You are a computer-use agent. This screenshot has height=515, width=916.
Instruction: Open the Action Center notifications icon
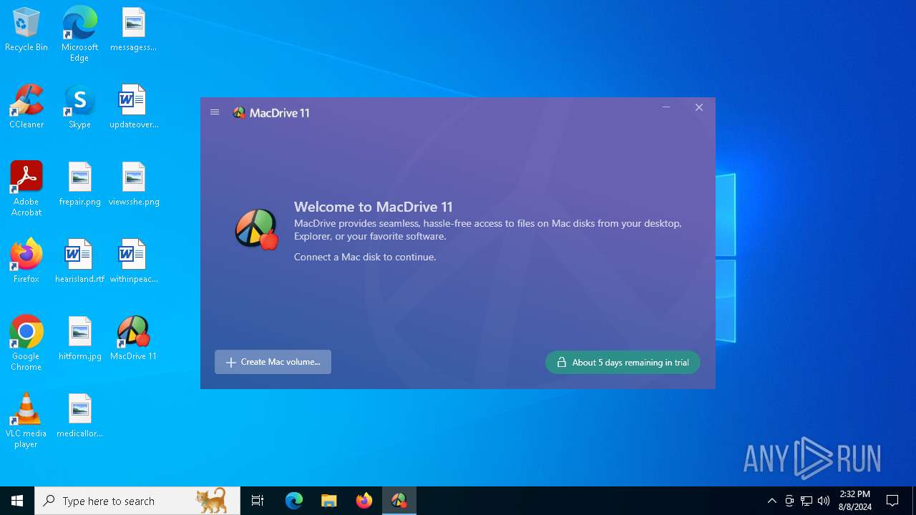tap(892, 501)
